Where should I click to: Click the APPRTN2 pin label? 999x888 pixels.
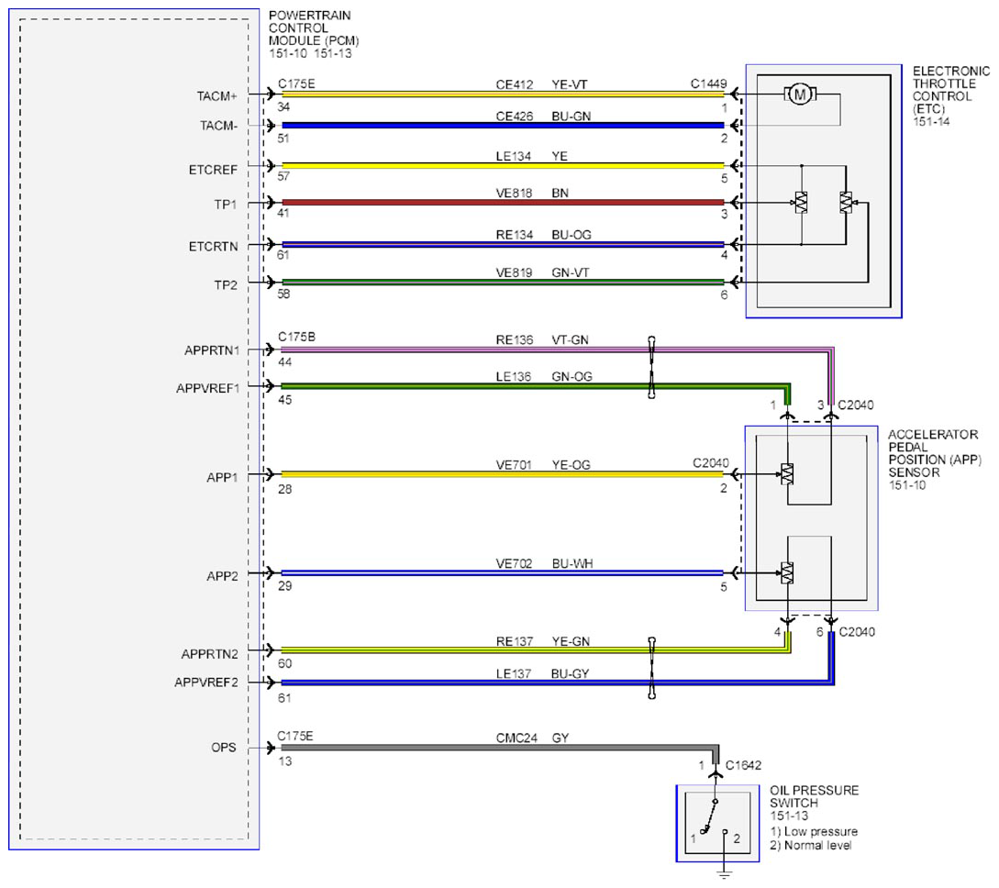[x=209, y=654]
